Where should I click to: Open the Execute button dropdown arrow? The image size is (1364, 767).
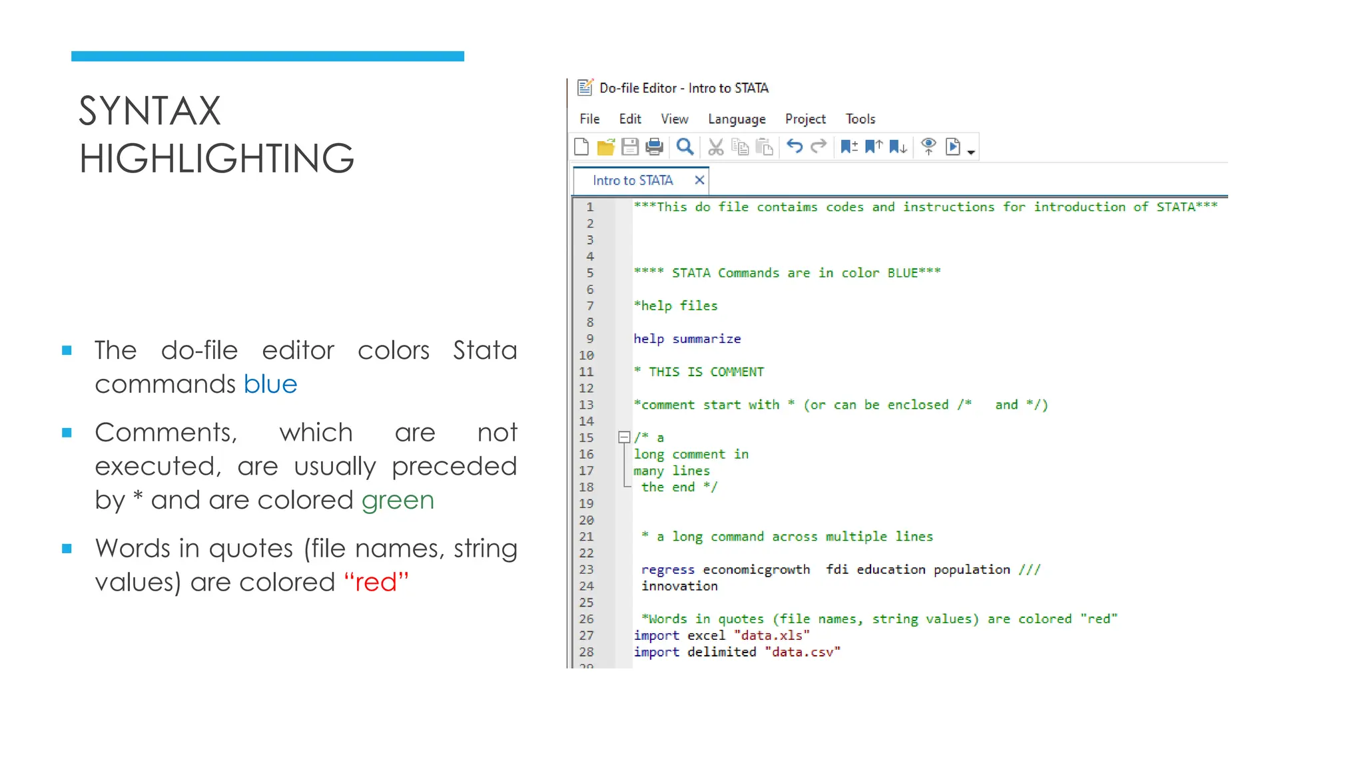pyautogui.click(x=971, y=152)
